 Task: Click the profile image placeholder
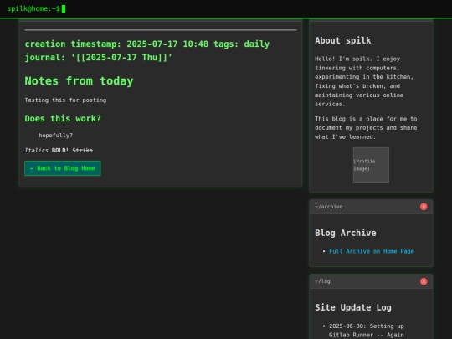[371, 165]
